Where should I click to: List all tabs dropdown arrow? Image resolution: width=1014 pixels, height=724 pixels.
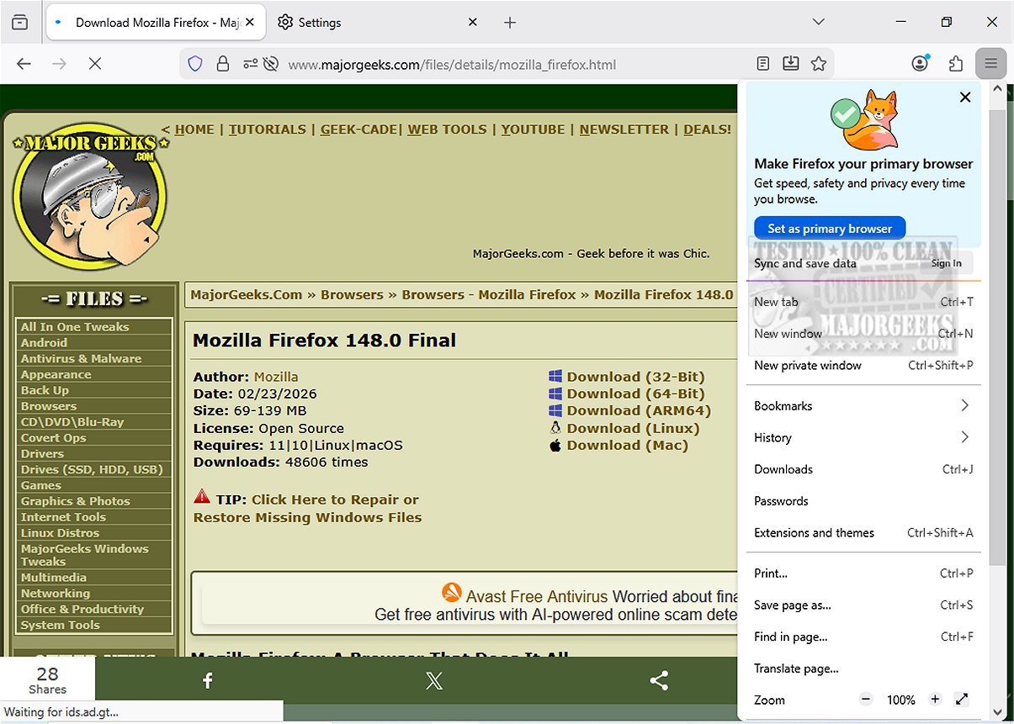coord(819,23)
